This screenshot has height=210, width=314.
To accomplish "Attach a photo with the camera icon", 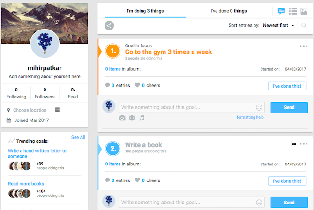I will (x=122, y=118).
